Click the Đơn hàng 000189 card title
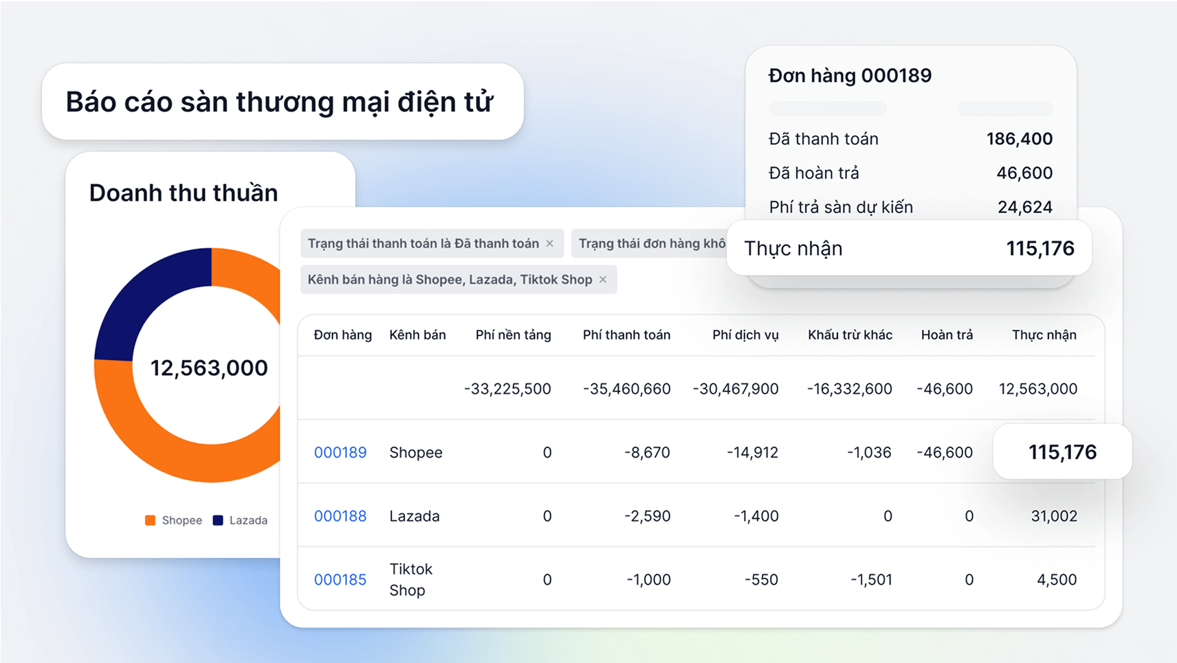Screen dimensions: 1177x663 point(850,76)
